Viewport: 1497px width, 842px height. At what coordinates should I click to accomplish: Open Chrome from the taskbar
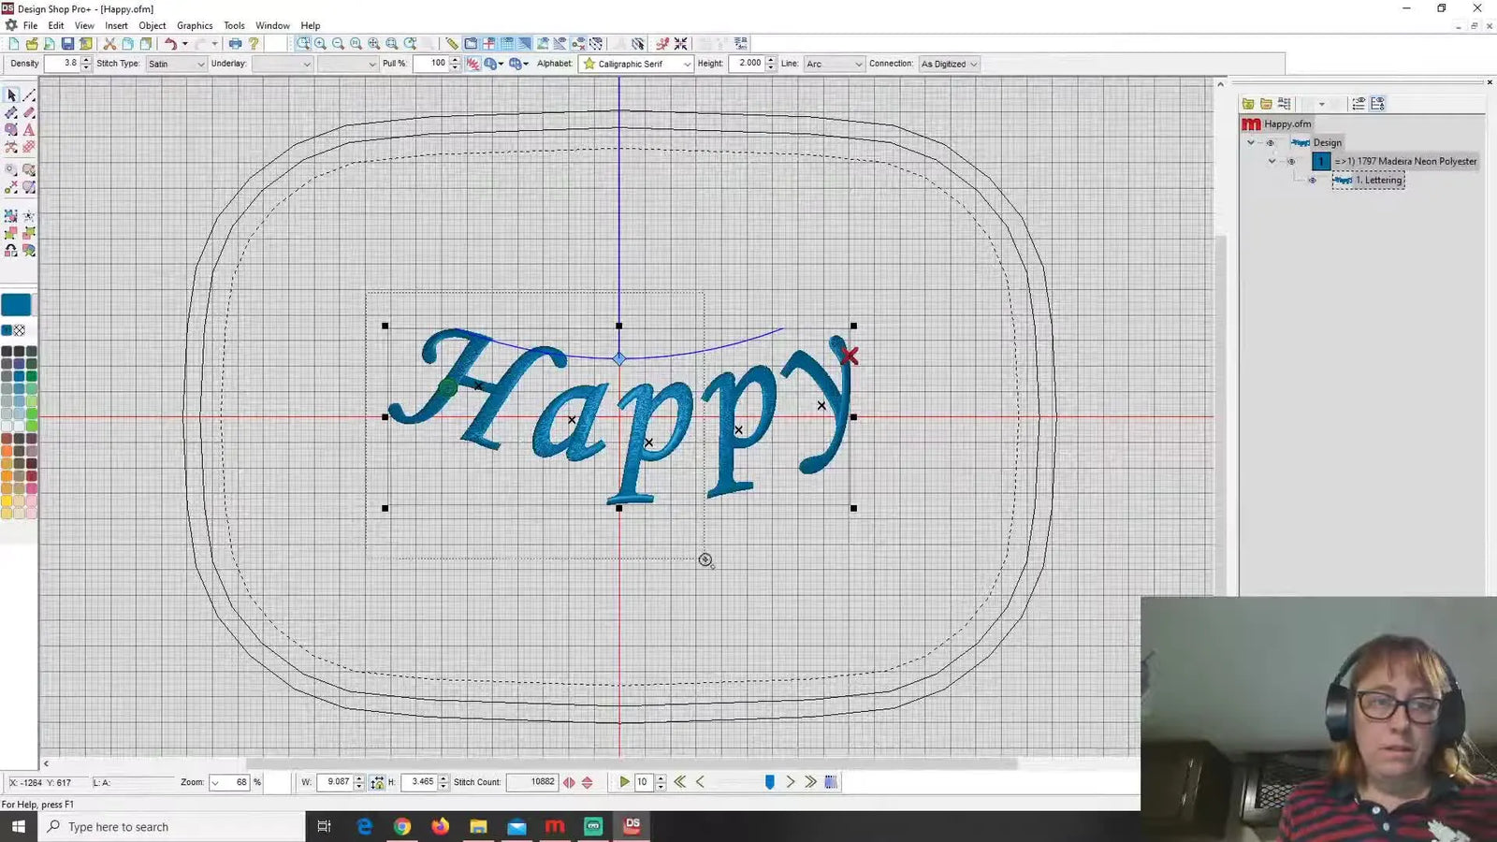[x=402, y=826]
